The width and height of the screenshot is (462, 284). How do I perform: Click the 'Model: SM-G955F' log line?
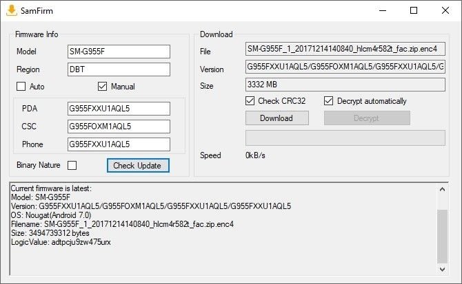coord(41,197)
